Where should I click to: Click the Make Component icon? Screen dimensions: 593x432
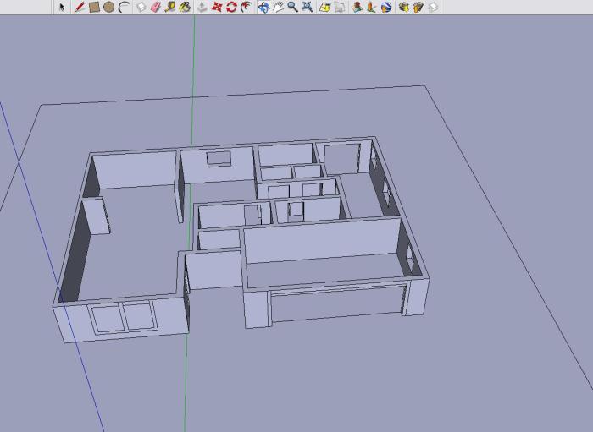pos(141,7)
